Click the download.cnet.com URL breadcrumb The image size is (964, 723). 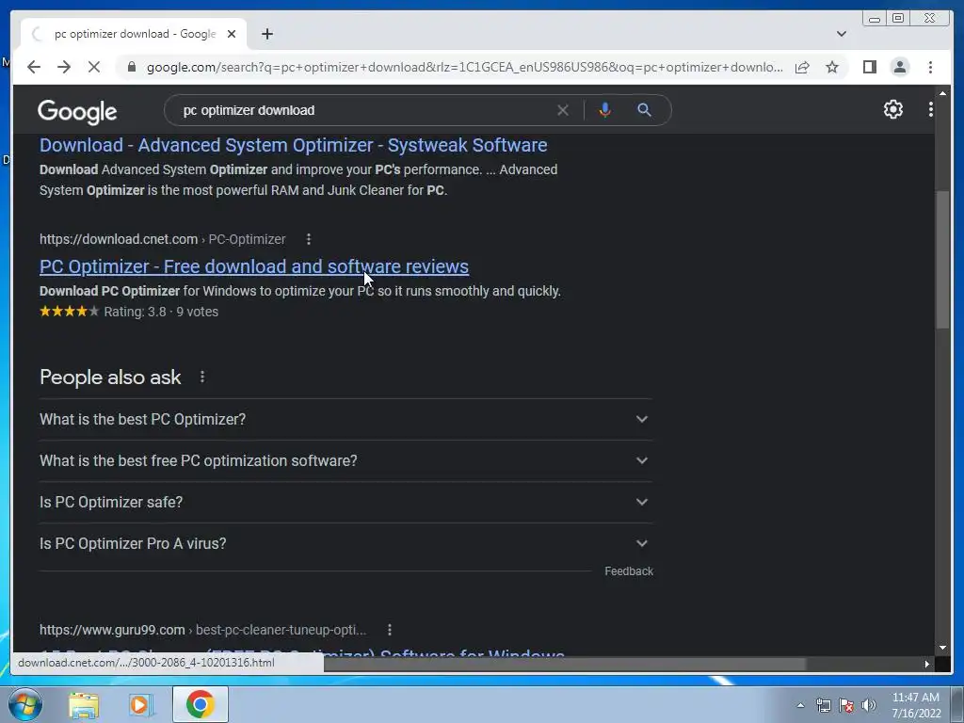point(162,239)
